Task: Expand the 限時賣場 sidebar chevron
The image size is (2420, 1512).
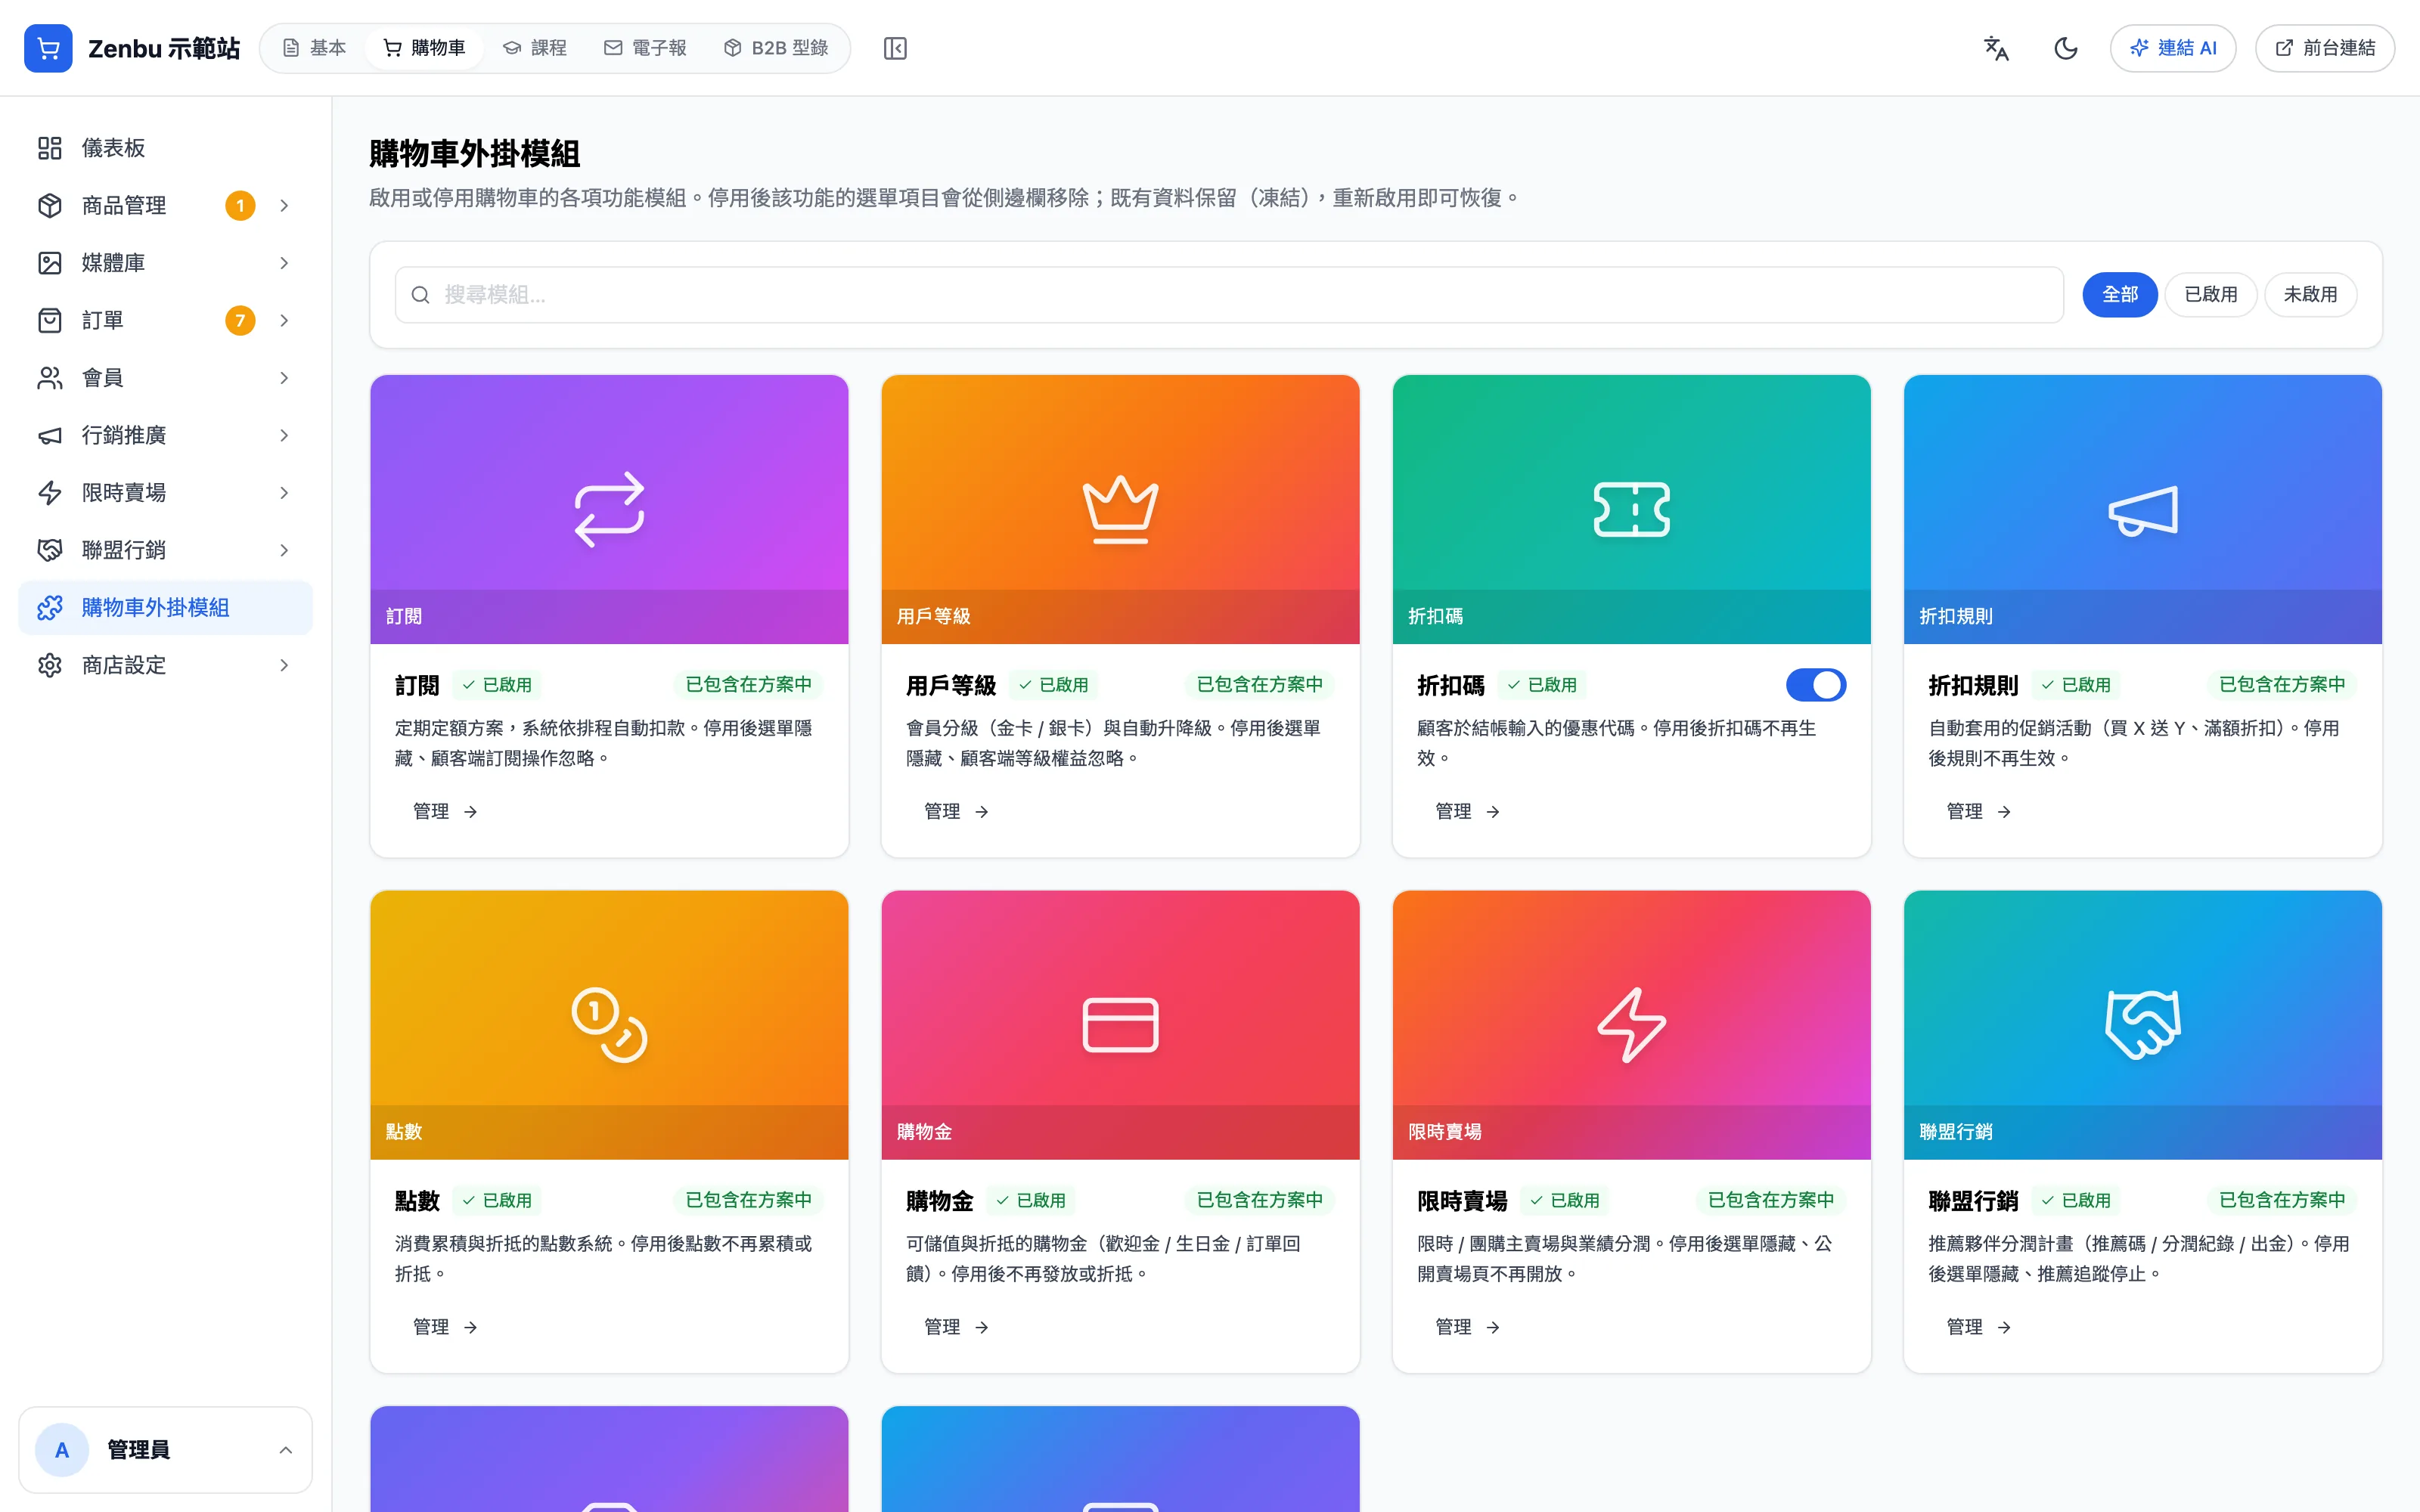Action: [x=284, y=493]
